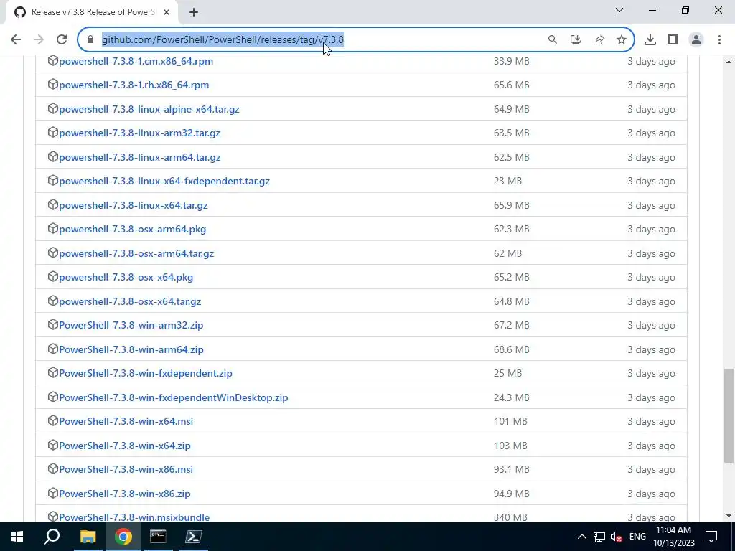Download PowerShell-7.3.8-win-fxdependentWinDesktop.zip
The image size is (735, 551).
point(174,397)
